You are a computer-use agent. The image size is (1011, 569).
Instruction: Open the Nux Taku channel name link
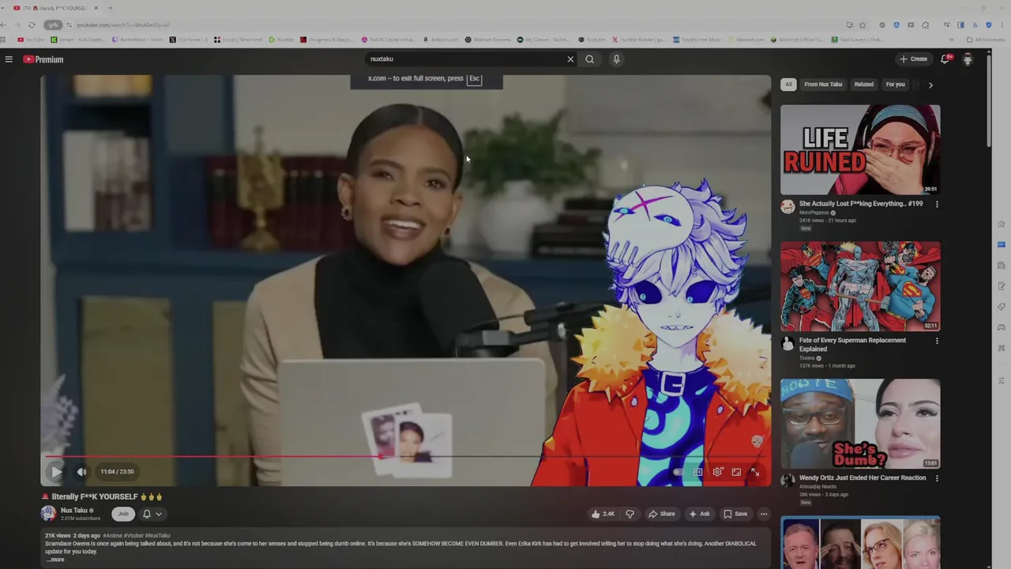[74, 511]
